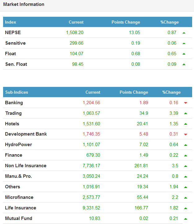Screen dimensions: 194x224
Task: Click Life Insurance points change 166.77
Action: pos(141,208)
